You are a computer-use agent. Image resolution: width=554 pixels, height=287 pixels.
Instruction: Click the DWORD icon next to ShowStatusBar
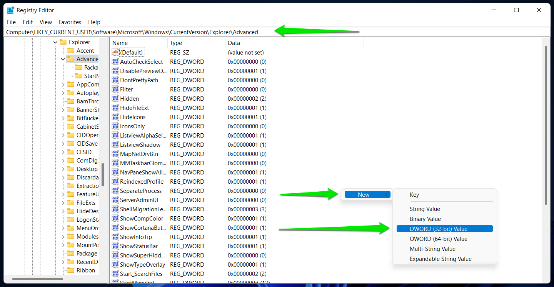click(115, 246)
